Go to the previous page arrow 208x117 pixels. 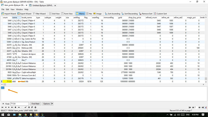(193, 108)
